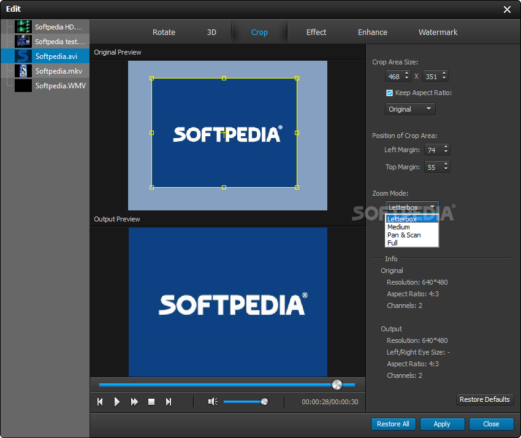
Task: Switch to the 3D tab
Action: (x=211, y=33)
